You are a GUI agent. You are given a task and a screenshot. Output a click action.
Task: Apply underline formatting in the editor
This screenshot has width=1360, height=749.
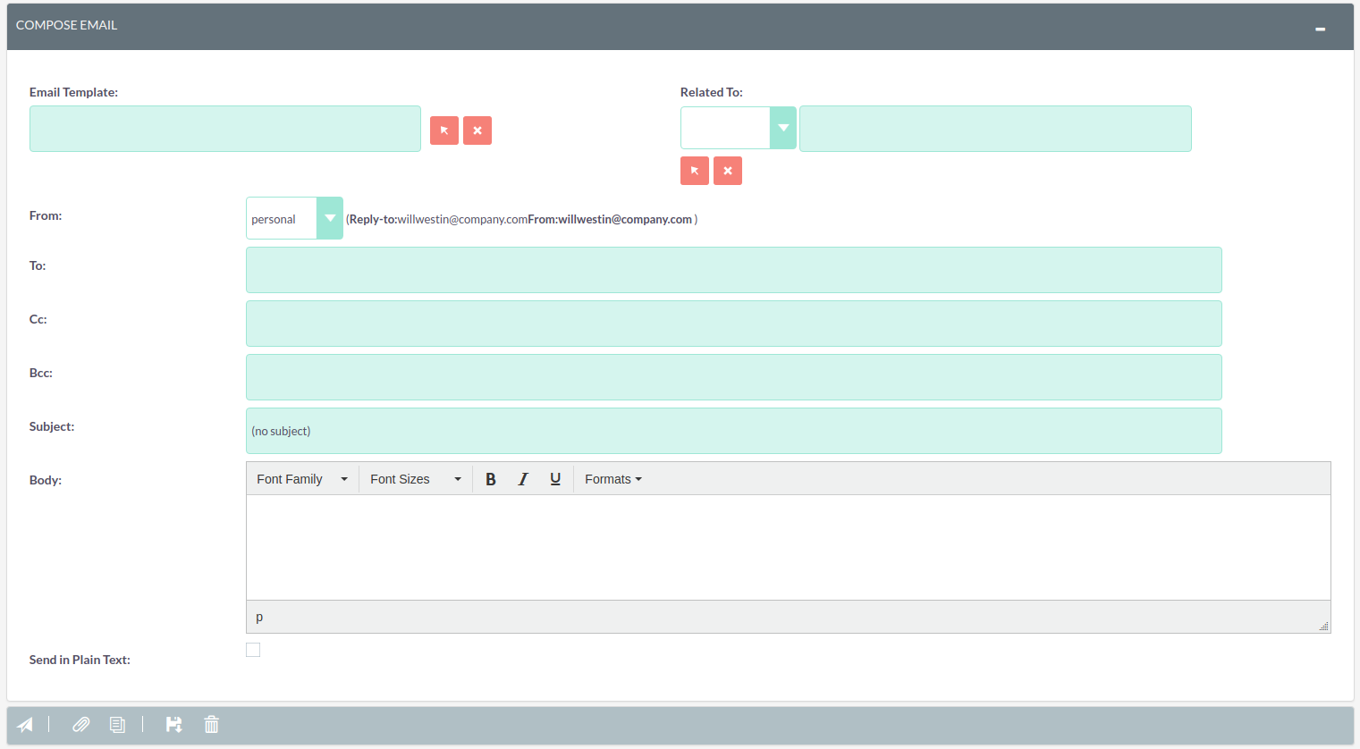[x=555, y=478]
